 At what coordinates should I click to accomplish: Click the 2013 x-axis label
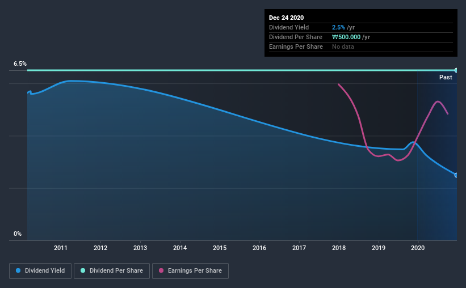coord(140,248)
